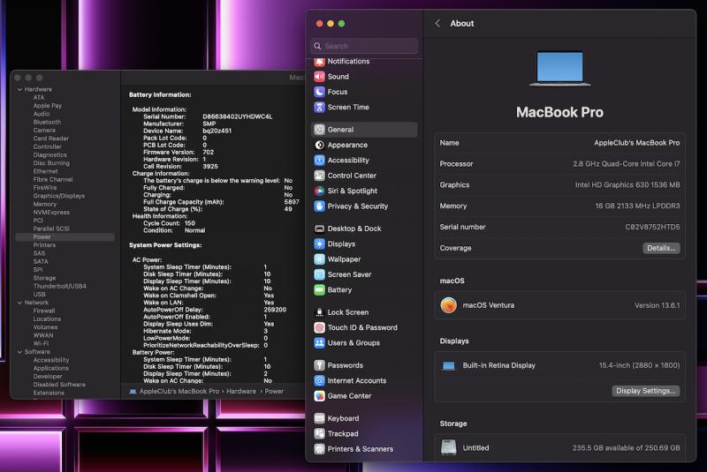
Task: Select the Battery icon
Action: click(319, 289)
